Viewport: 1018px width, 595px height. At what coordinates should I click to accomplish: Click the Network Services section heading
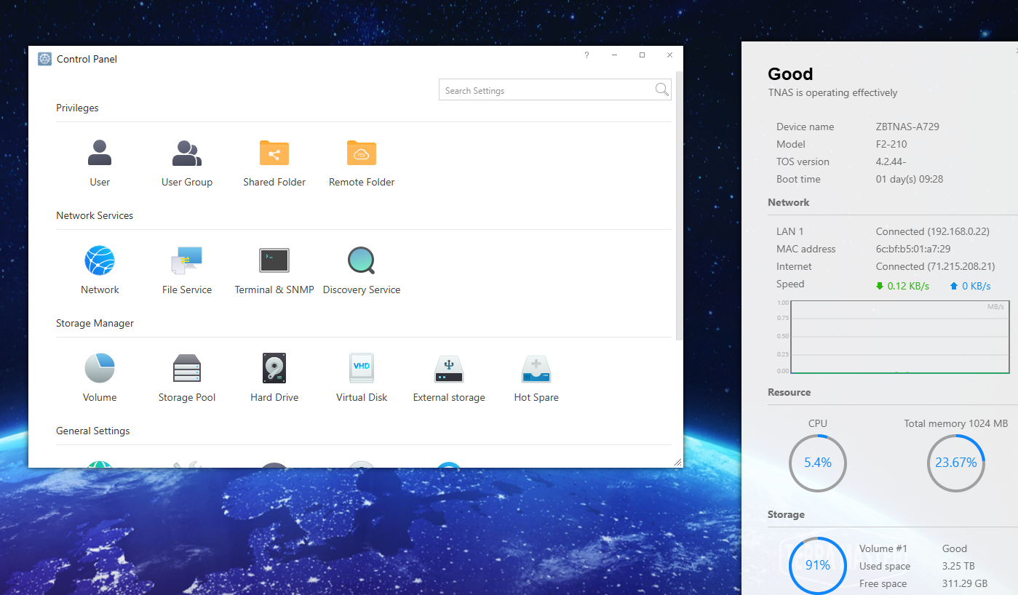coord(95,215)
